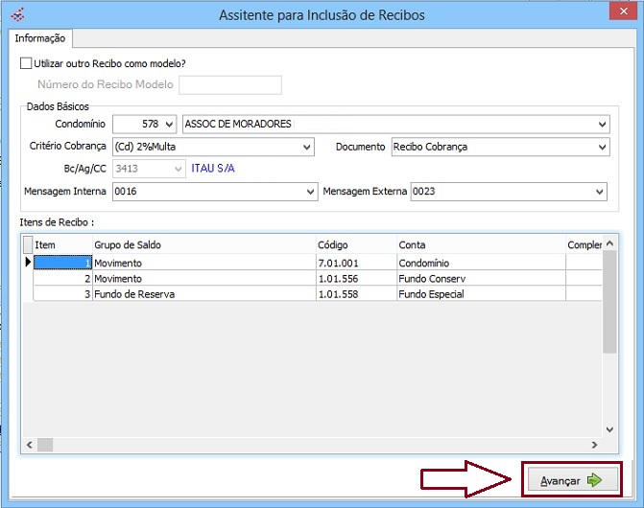This screenshot has width=644, height=508.
Task: Expand the Documento Recibo Cobrança dropdown
Action: point(602,147)
